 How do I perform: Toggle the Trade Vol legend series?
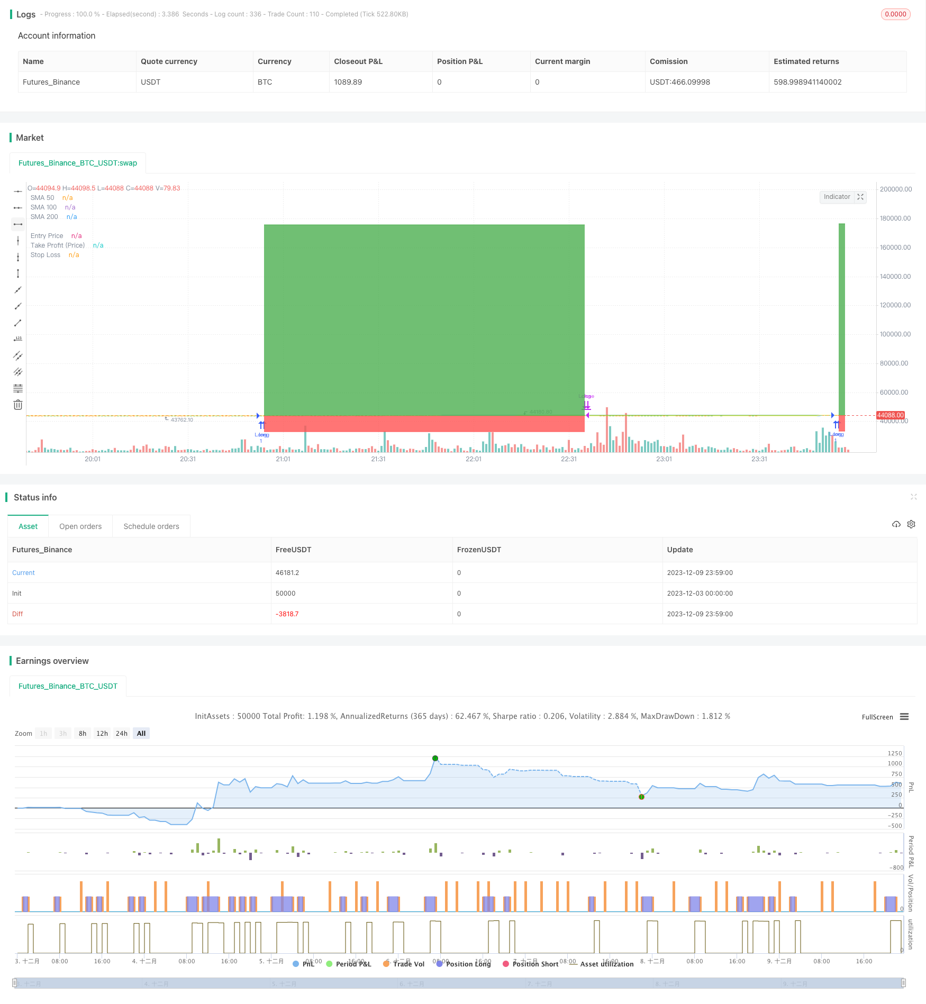point(404,964)
